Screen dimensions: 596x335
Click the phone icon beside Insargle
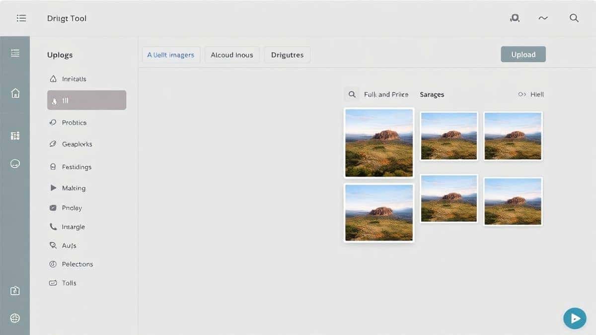point(53,227)
